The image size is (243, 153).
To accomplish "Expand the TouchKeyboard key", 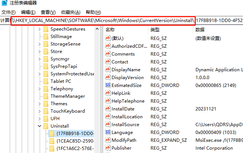I will tap(40, 111).
